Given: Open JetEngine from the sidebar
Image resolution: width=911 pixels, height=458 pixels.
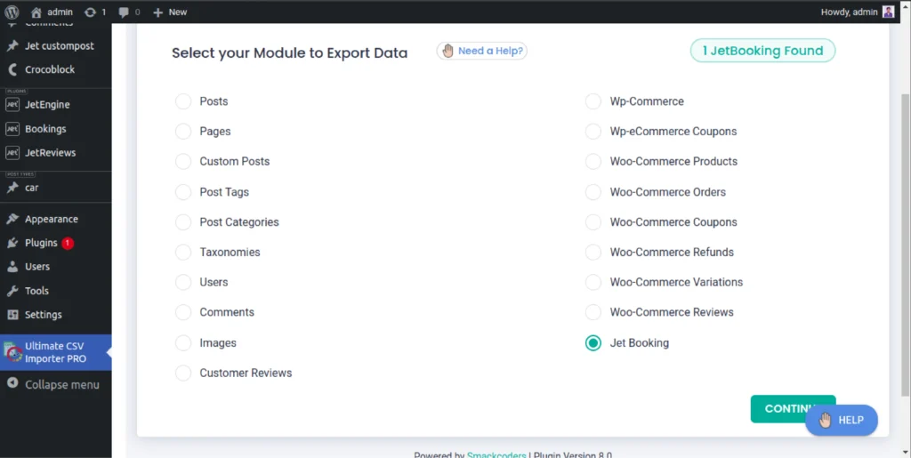Looking at the screenshot, I should click(46, 105).
